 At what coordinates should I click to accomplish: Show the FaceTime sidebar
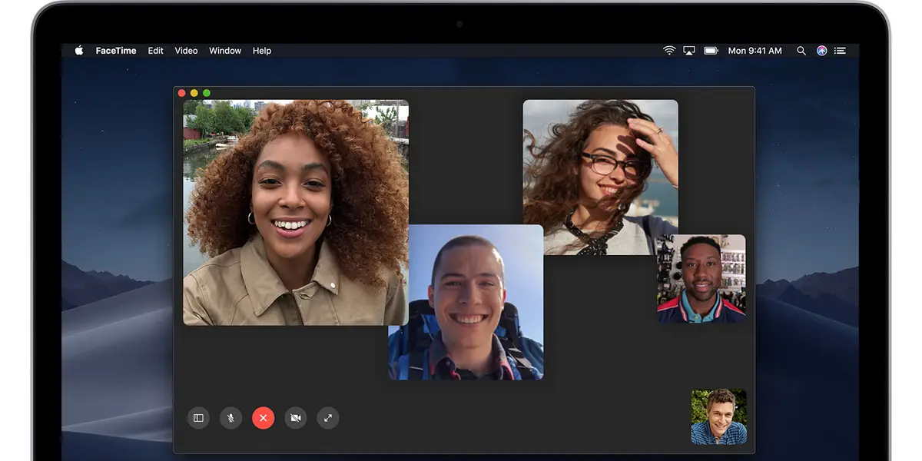pos(198,418)
